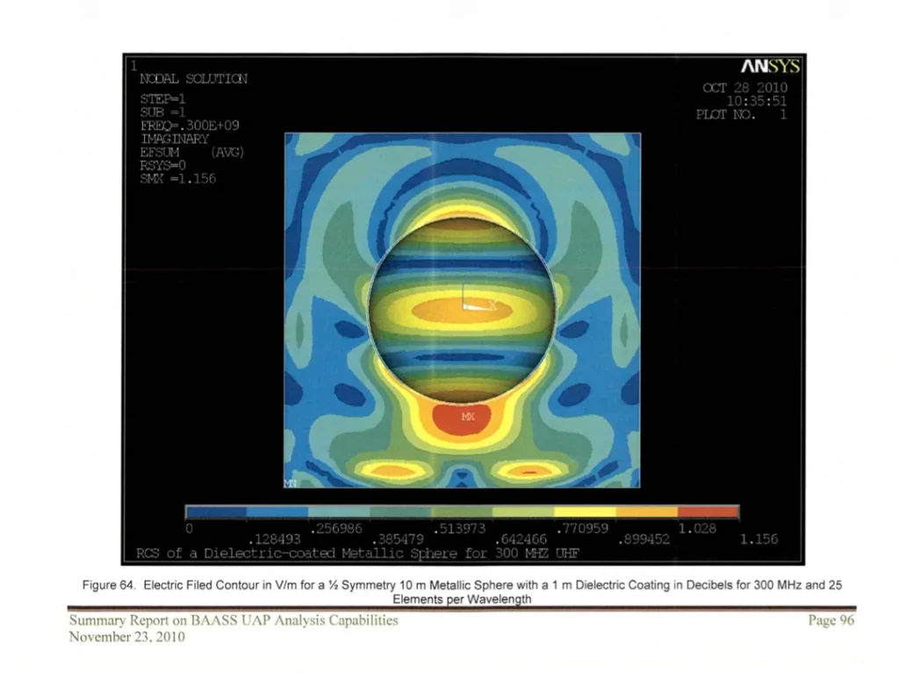Click window number 1 in the plot corner
899x680 pixels.
pos(133,66)
